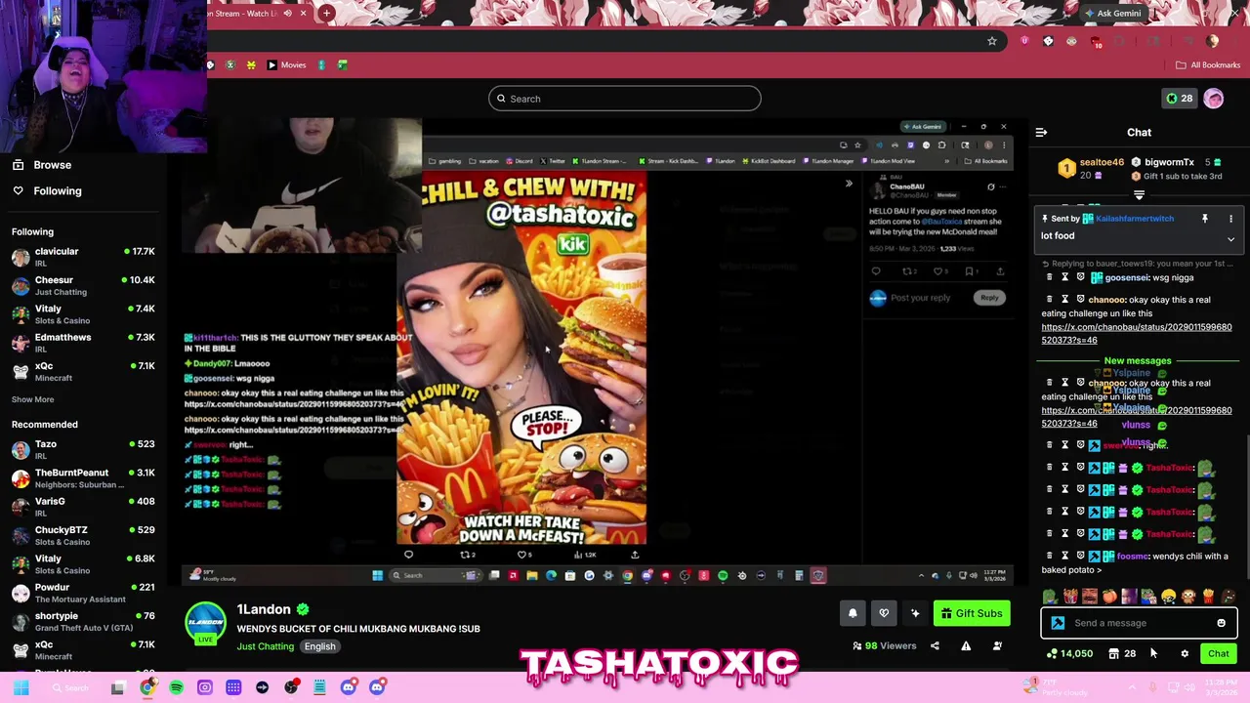Click the Gift Subs button
The width and height of the screenshot is (1250, 703).
pyautogui.click(x=971, y=613)
